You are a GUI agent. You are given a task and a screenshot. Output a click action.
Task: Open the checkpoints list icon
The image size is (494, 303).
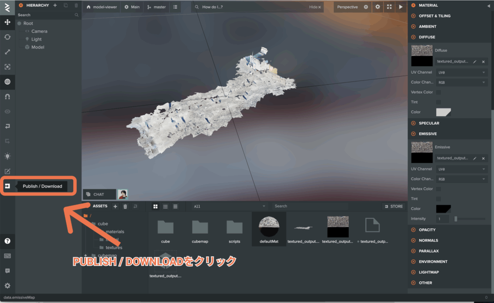pyautogui.click(x=175, y=7)
